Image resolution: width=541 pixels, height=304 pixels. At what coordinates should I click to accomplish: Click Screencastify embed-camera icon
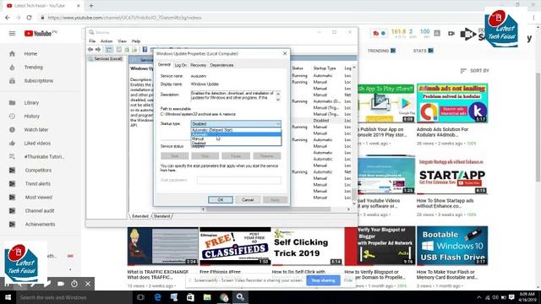pos(61,284)
